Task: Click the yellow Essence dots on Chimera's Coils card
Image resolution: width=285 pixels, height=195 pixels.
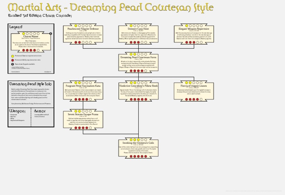Action: click(x=135, y=140)
